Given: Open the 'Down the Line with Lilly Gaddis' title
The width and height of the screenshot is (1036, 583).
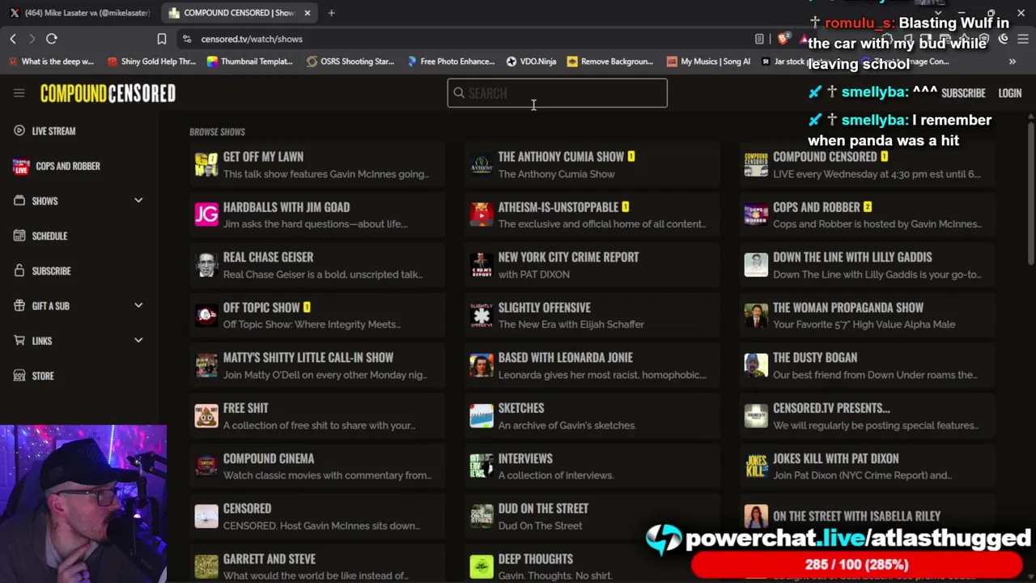Looking at the screenshot, I should (x=852, y=257).
